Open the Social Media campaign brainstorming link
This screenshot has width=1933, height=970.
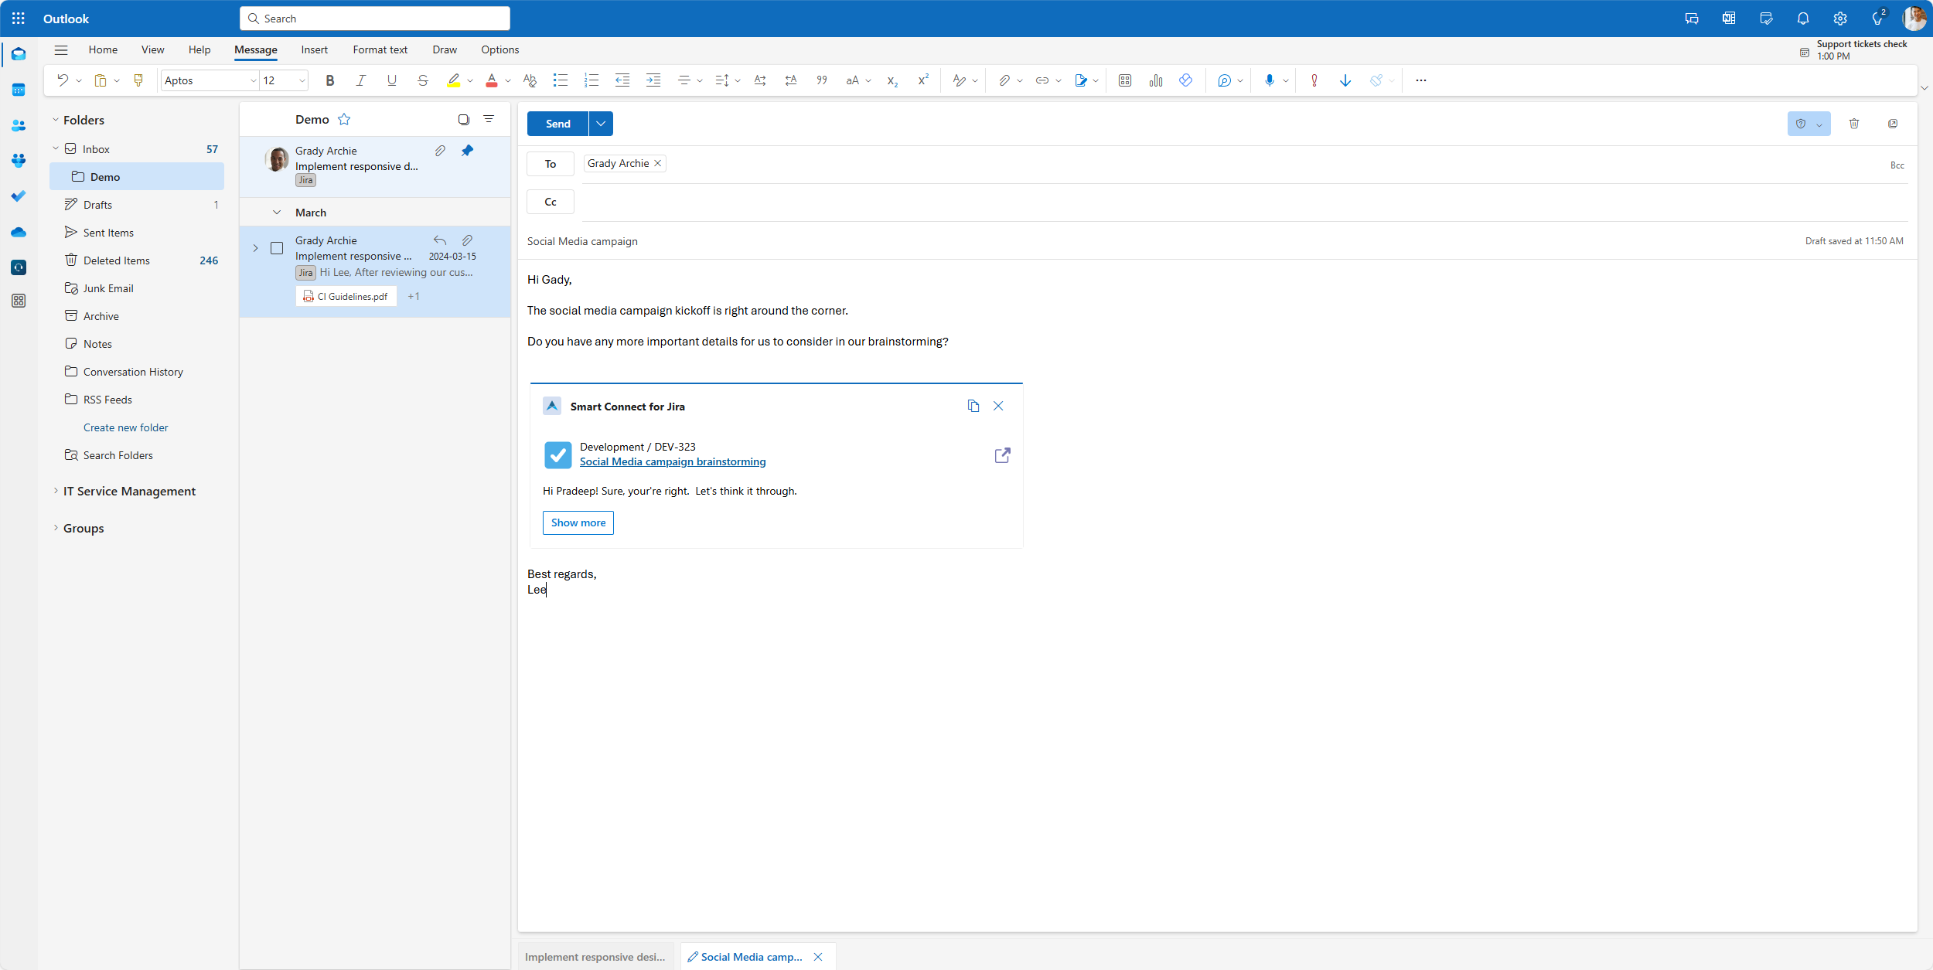pyautogui.click(x=673, y=461)
